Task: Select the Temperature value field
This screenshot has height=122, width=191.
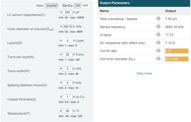Action: coord(67,111)
